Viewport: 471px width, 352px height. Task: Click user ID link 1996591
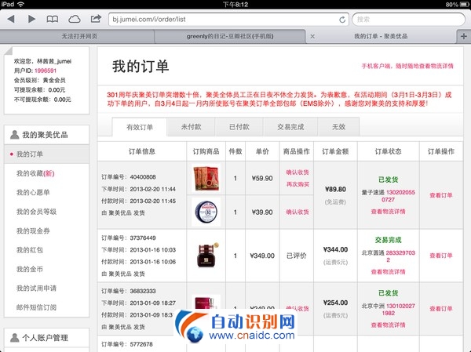point(46,71)
